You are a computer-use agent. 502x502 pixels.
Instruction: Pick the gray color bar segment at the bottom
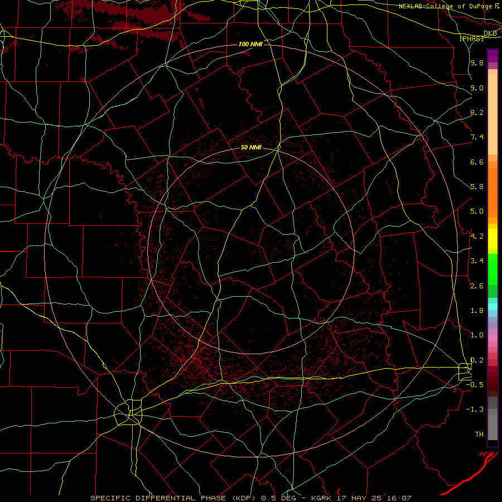pyautogui.click(x=493, y=427)
